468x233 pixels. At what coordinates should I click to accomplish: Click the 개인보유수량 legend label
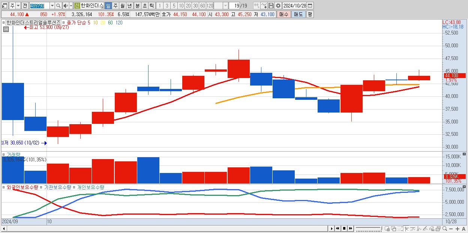[x=91, y=187]
